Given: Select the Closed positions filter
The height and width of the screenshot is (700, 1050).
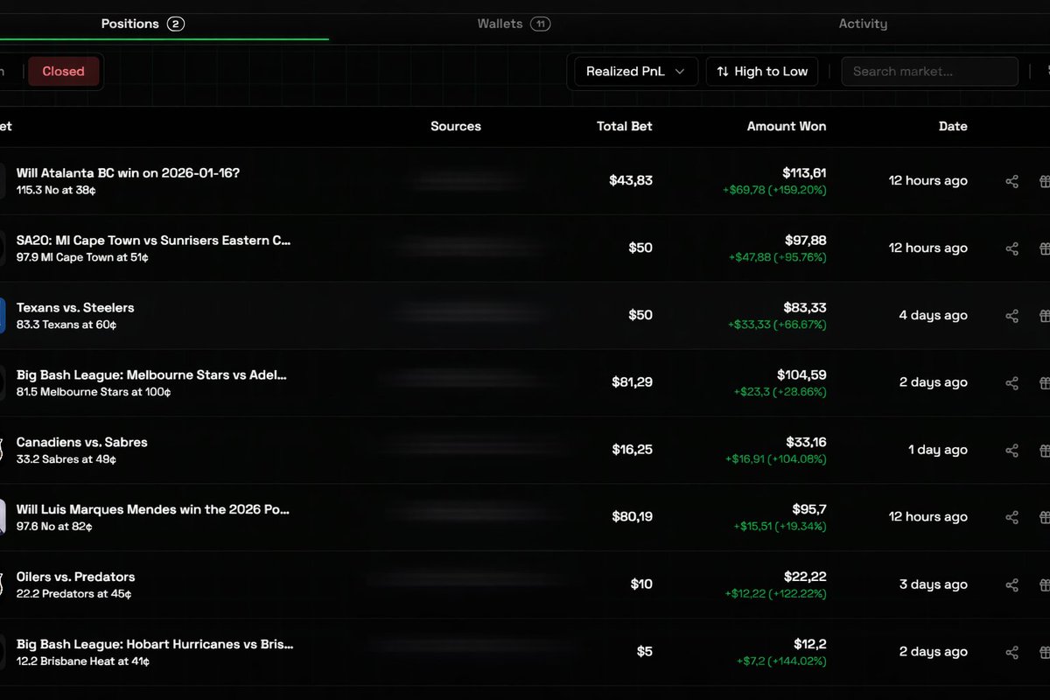Looking at the screenshot, I should [x=63, y=72].
